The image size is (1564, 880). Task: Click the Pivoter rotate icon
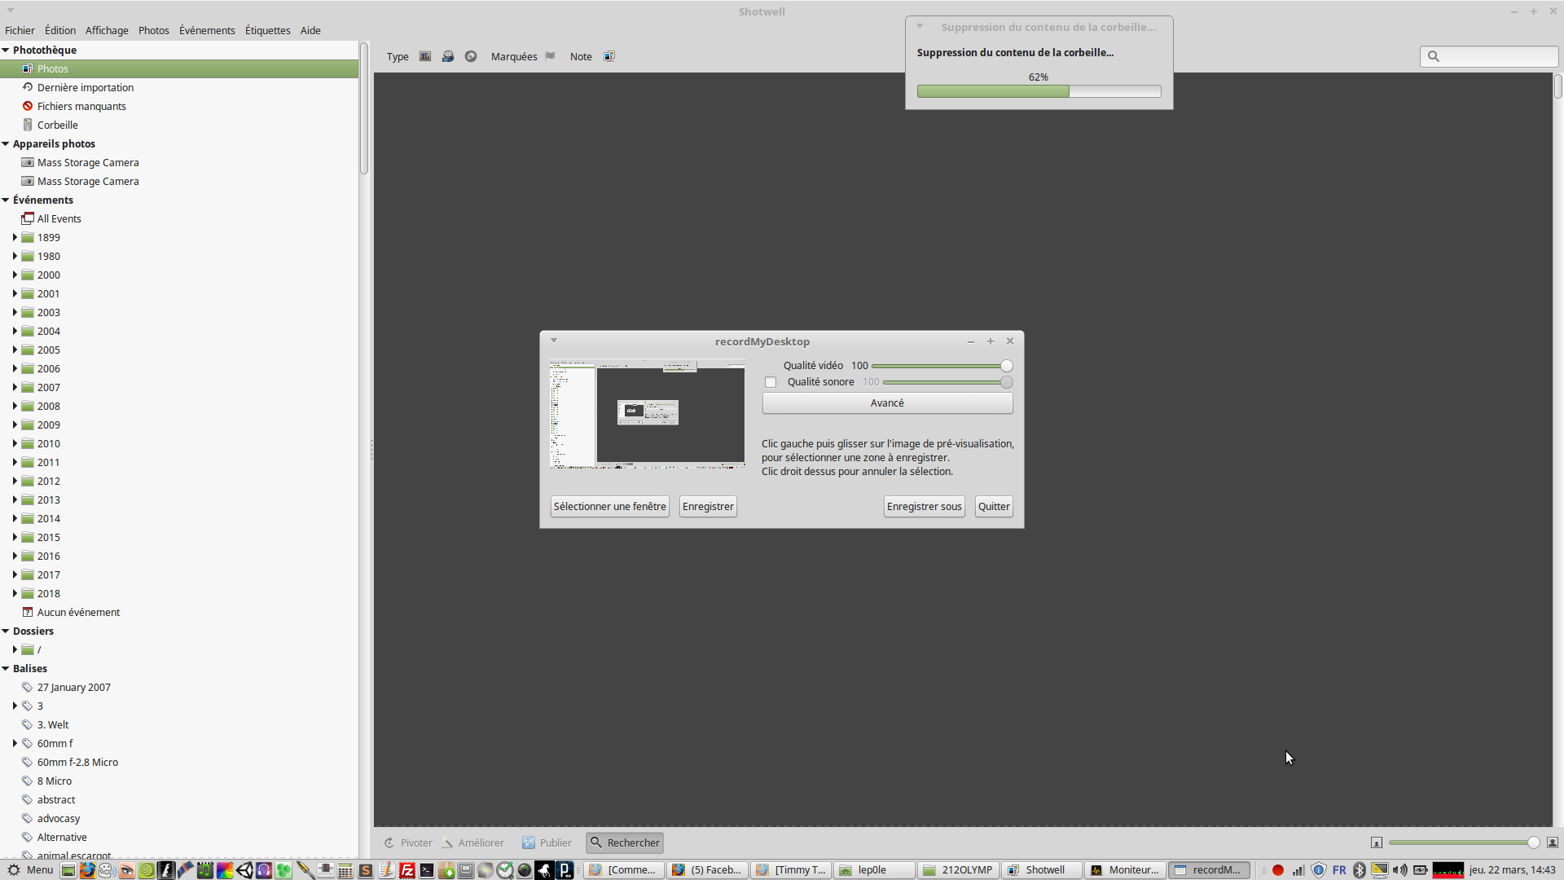(389, 843)
